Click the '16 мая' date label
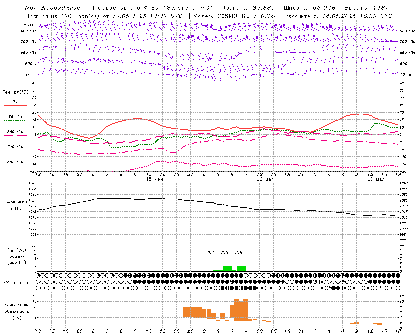This screenshot has height=334, width=417. tap(265, 179)
